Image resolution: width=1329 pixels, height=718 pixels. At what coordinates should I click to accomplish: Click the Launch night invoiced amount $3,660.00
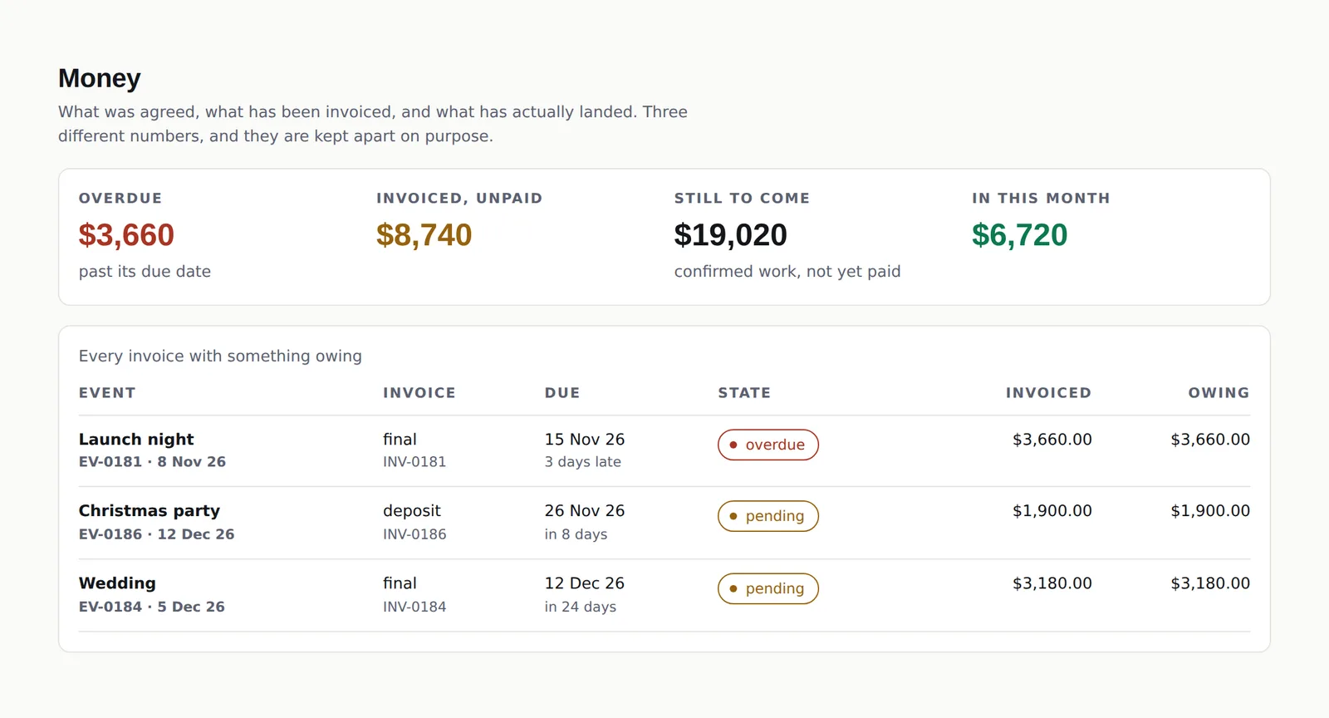1052,440
